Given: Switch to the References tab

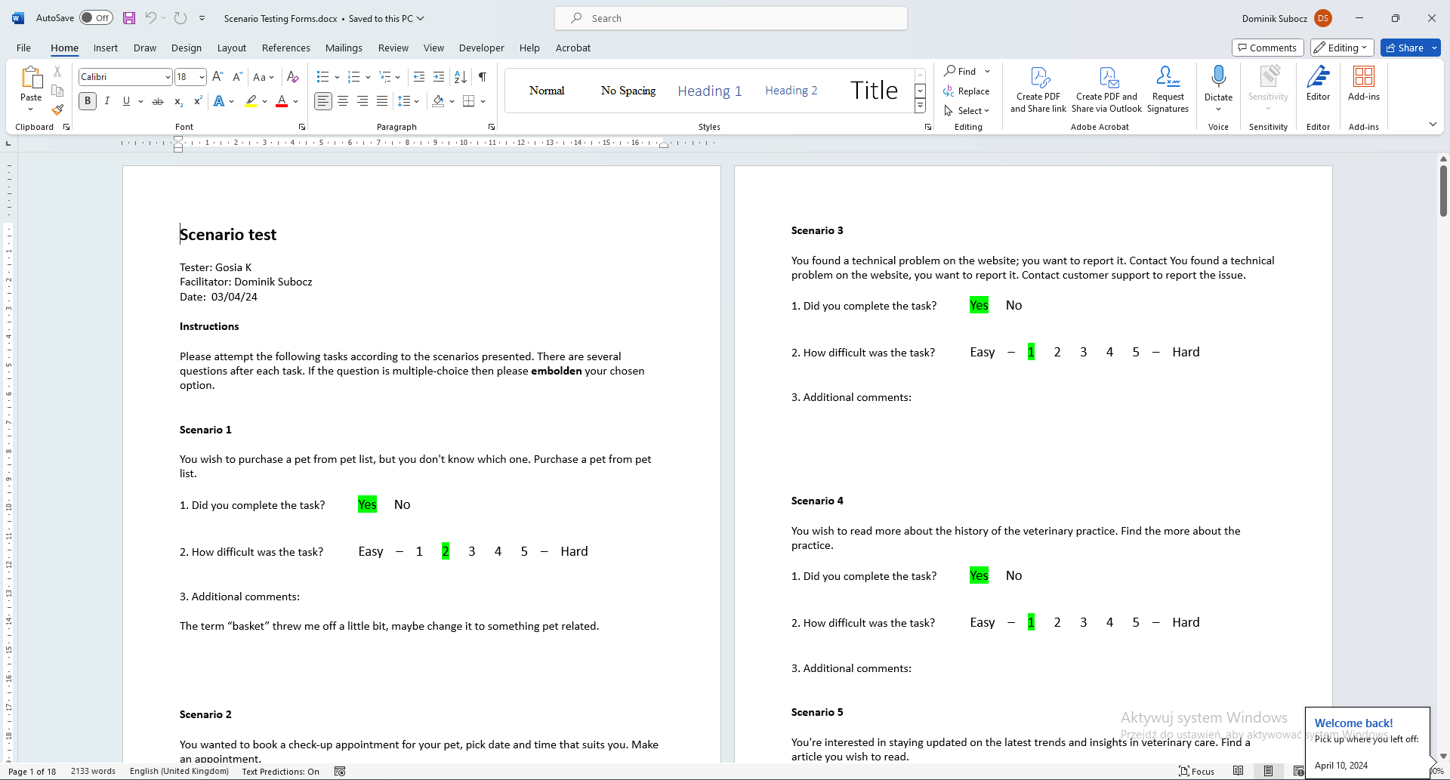Looking at the screenshot, I should coord(285,48).
